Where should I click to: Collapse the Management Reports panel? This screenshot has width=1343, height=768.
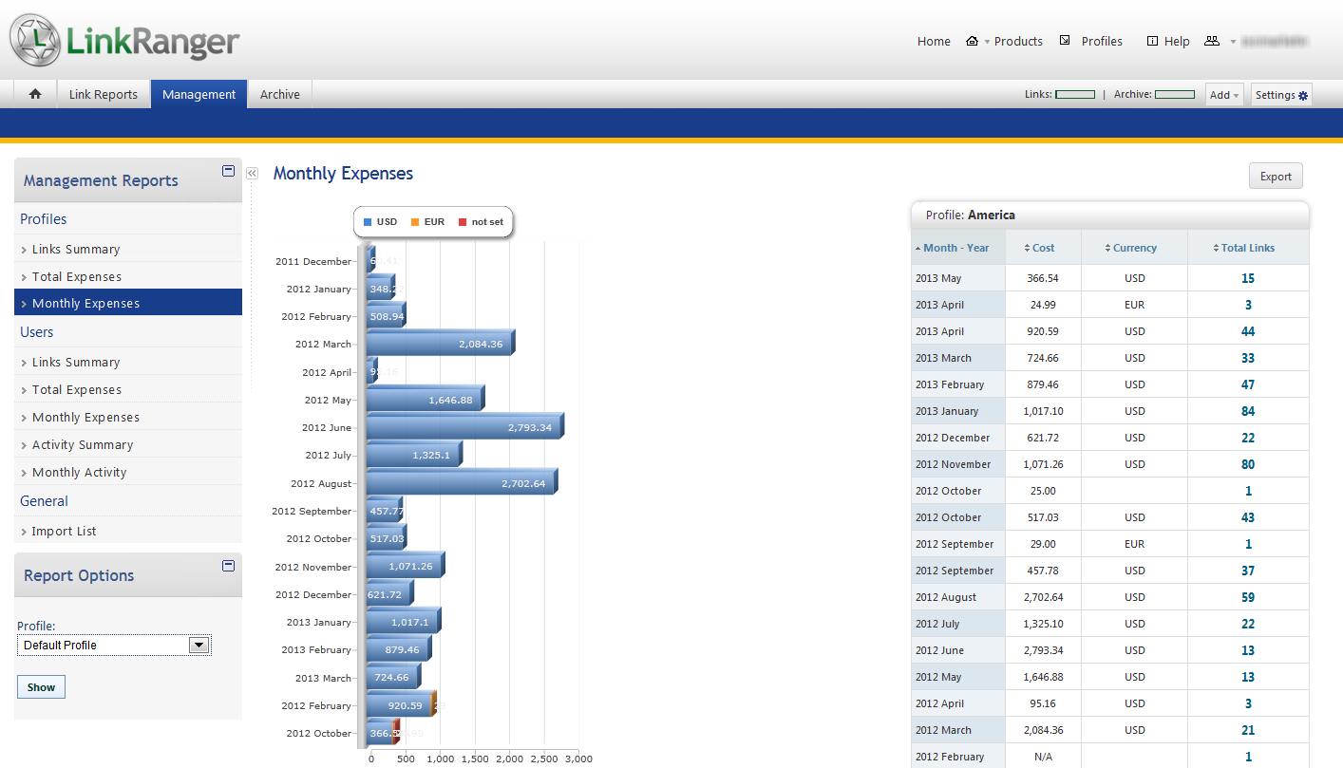228,171
